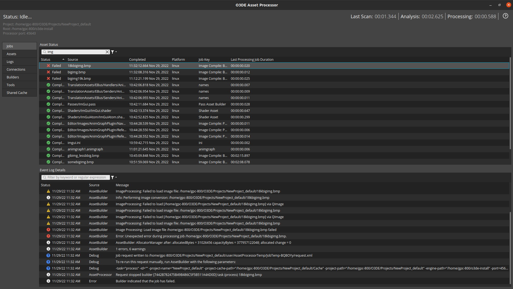
Task: Click the Failed icon on the bigimg.bmp row
Action: pos(48,72)
